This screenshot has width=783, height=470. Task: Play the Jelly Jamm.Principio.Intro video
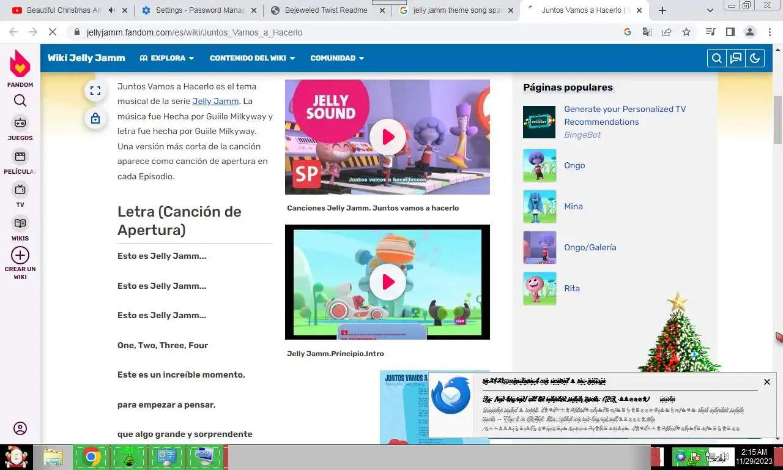point(387,282)
